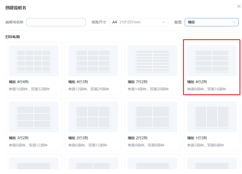Pick the 7行2列 grid preview icon
This screenshot has width=242, height=174.
pyautogui.click(x=153, y=60)
